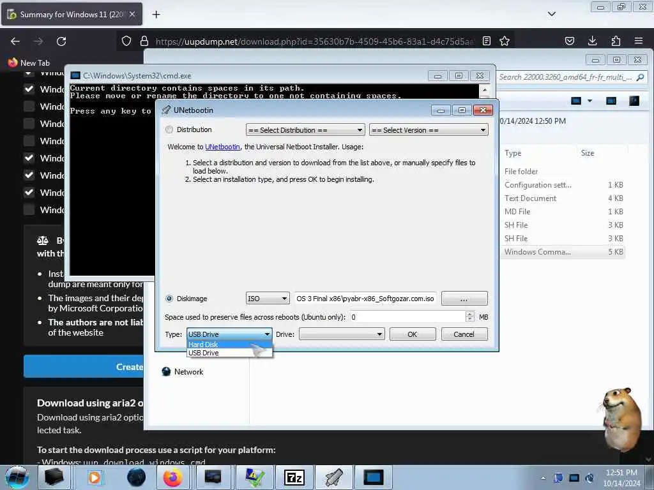
Task: Open the Select Version dropdown
Action: coord(429,130)
